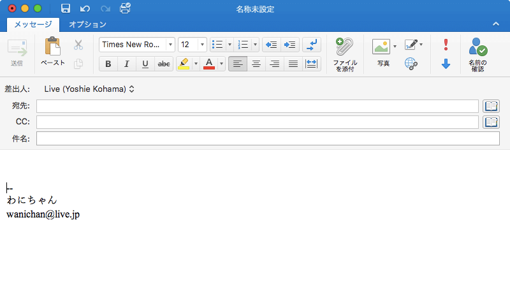Mark message as low importance blue arrow

coord(446,64)
